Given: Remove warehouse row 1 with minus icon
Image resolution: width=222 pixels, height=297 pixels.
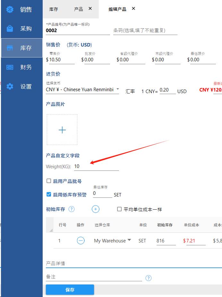Looking at the screenshot, I should coord(81,240).
